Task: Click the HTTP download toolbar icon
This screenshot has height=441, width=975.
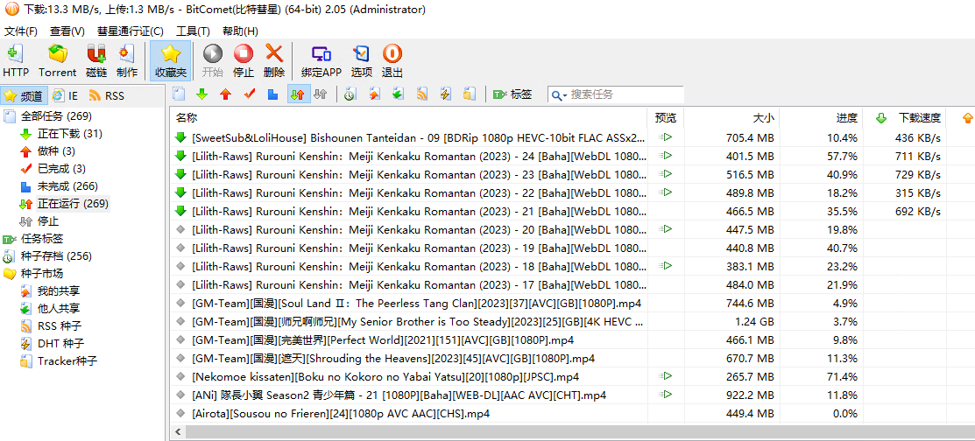Action: 16,60
